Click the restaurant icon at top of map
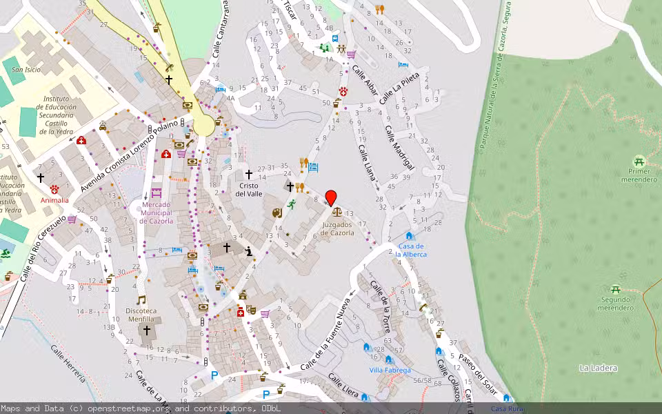 point(380,9)
